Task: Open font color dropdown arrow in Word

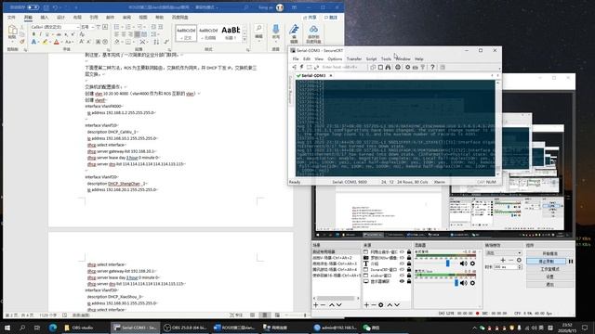Action: click(x=61, y=42)
